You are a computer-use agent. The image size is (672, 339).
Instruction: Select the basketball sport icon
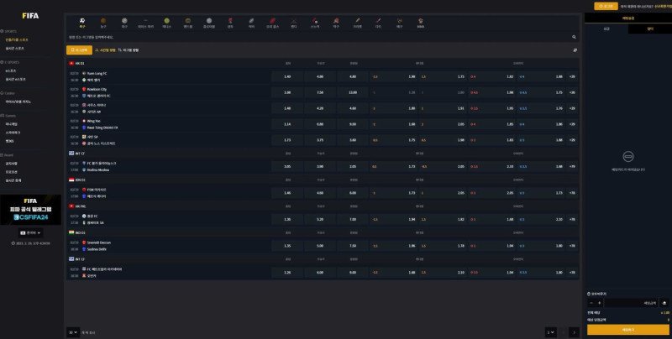pyautogui.click(x=102, y=20)
